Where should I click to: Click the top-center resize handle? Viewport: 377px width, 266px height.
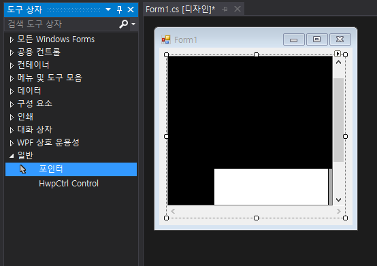(257, 55)
